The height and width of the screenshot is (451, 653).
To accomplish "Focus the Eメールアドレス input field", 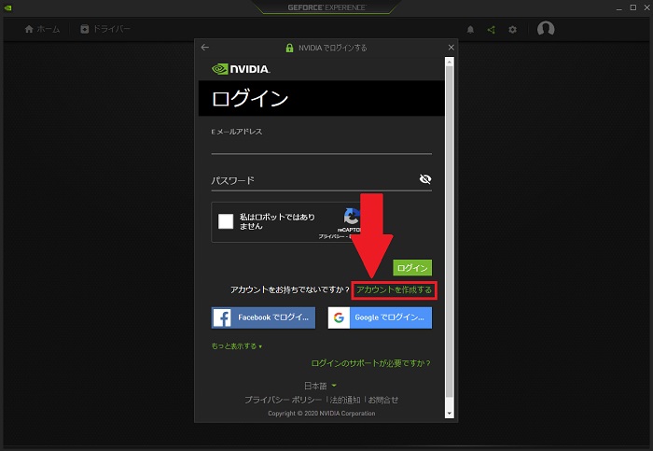I will coord(321,147).
